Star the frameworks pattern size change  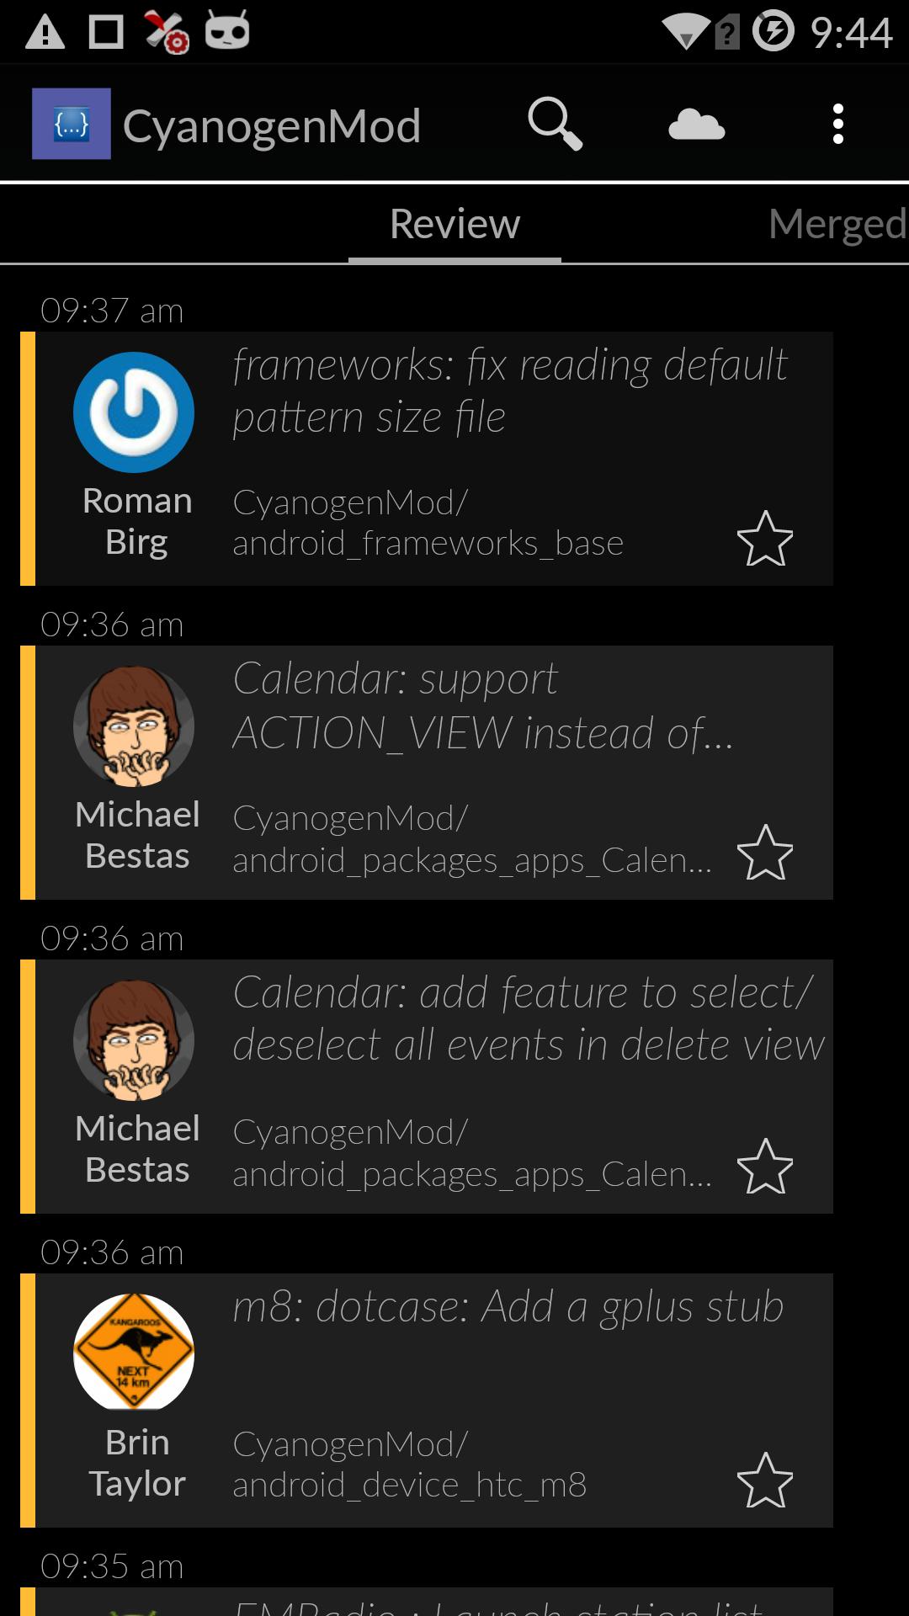[x=764, y=539]
